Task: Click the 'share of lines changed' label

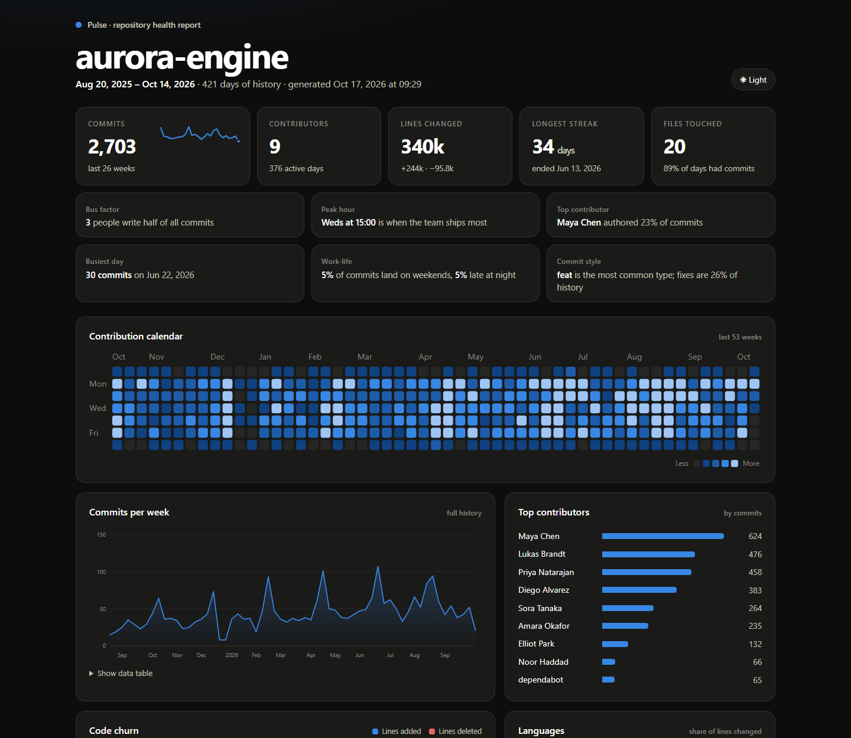Action: (725, 732)
